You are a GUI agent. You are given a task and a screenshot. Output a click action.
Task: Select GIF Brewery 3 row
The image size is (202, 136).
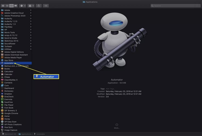16,111
